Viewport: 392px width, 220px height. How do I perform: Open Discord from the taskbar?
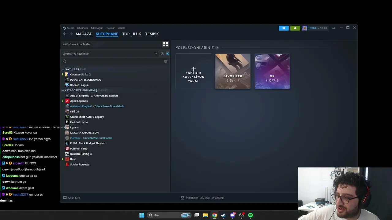tap(232, 215)
